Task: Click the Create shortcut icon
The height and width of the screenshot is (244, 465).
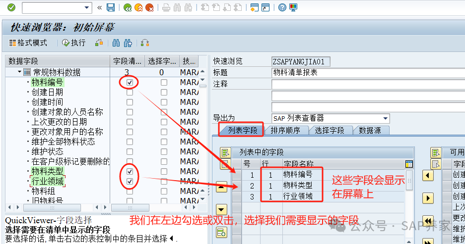Action: coord(266,7)
